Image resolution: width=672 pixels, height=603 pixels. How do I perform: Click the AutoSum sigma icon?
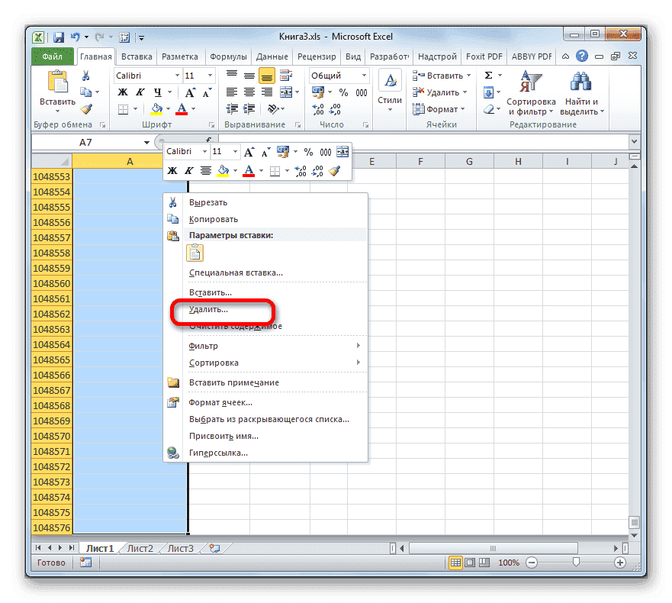pos(489,75)
